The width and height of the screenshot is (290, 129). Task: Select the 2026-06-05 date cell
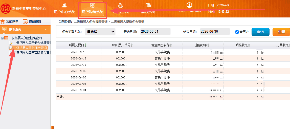point(78,84)
